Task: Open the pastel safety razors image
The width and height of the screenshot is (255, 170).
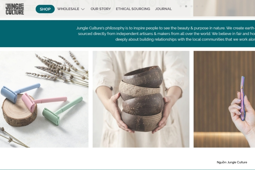Action: point(44,99)
